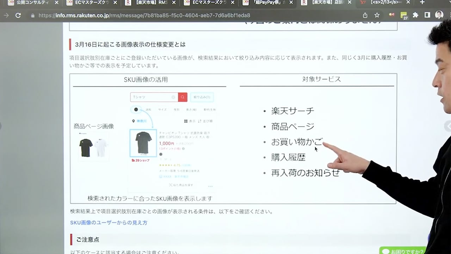The height and width of the screenshot is (254, 451).
Task: Click the SKU画像の活用 column title
Action: (x=146, y=79)
